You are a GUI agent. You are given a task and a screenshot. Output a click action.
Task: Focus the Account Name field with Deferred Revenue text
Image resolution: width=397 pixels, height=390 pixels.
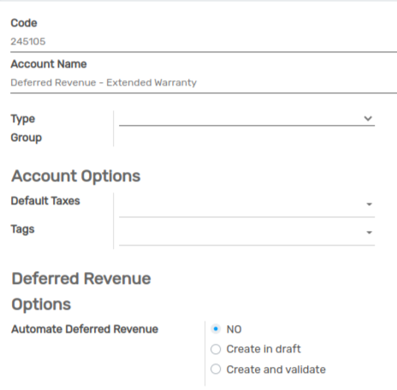coord(204,83)
